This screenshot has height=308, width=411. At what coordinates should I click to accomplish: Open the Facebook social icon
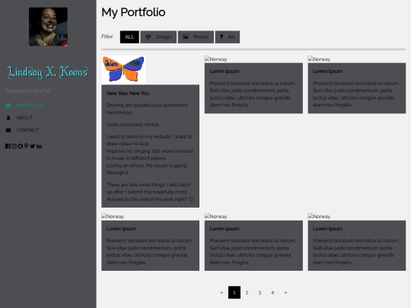[8, 146]
